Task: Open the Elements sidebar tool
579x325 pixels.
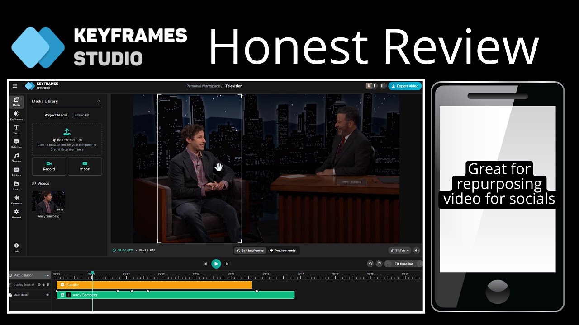Action: 16,200
